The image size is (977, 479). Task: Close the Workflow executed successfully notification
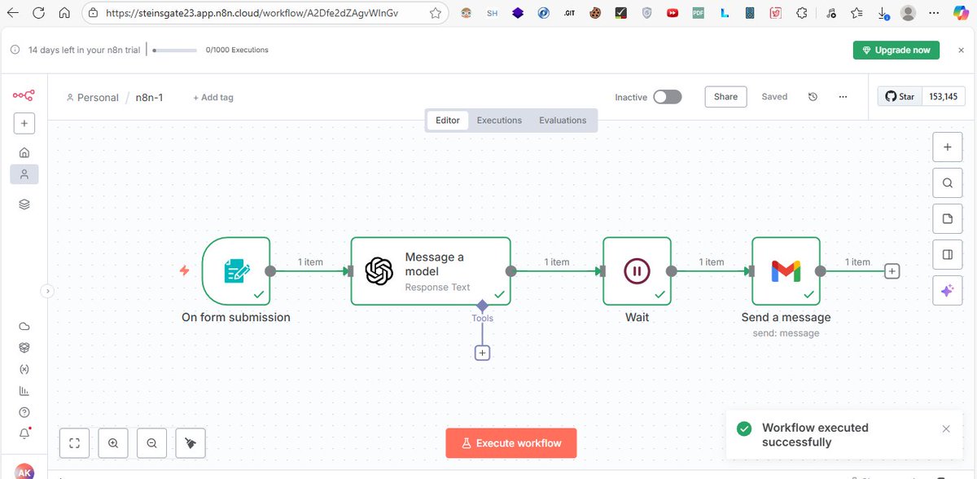946,428
